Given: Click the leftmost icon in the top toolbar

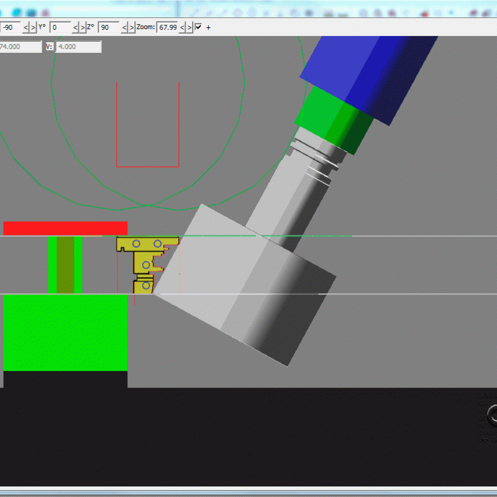Looking at the screenshot, I should 2,12.
